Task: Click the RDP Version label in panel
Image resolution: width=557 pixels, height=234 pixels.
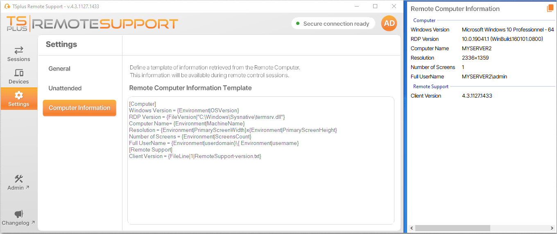Action: click(x=425, y=39)
